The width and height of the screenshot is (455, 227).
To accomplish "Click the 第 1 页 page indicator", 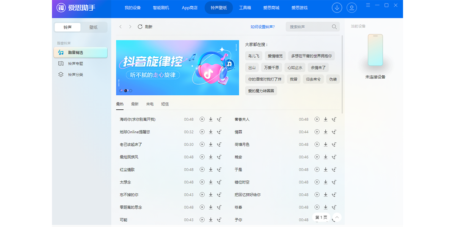I will point(321,217).
